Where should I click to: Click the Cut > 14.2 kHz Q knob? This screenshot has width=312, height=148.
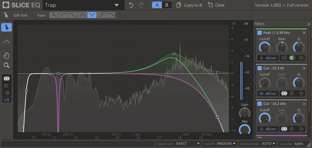click(x=299, y=118)
